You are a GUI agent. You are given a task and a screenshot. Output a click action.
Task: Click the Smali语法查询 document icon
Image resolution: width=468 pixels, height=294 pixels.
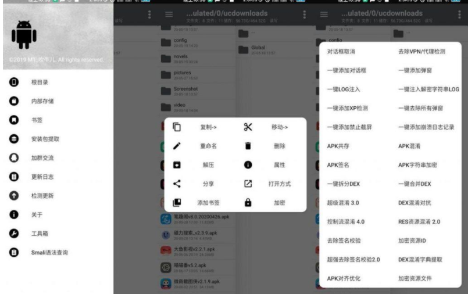click(x=14, y=253)
